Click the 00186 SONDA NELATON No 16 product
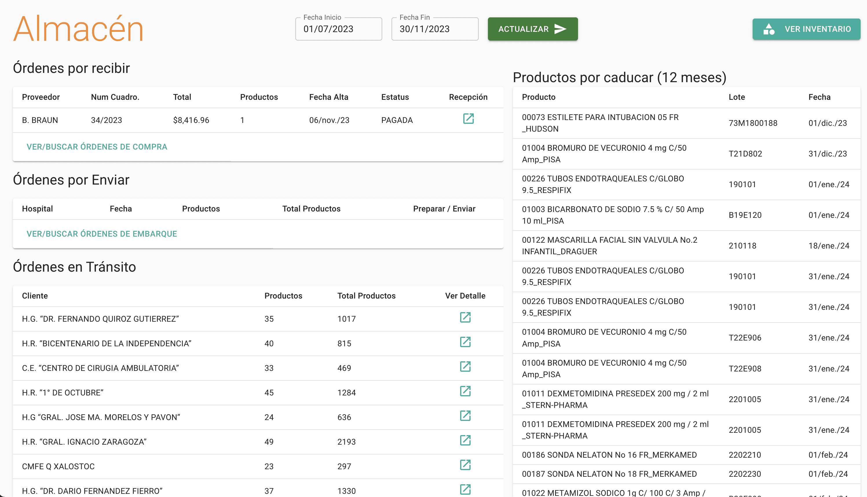This screenshot has height=497, width=867. tap(609, 455)
